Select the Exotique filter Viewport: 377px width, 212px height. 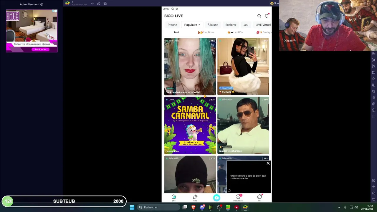click(x=264, y=32)
